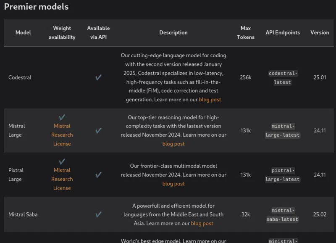This screenshot has height=243, width=336.
Task: Click the Premier models heading
Action: click(x=36, y=7)
